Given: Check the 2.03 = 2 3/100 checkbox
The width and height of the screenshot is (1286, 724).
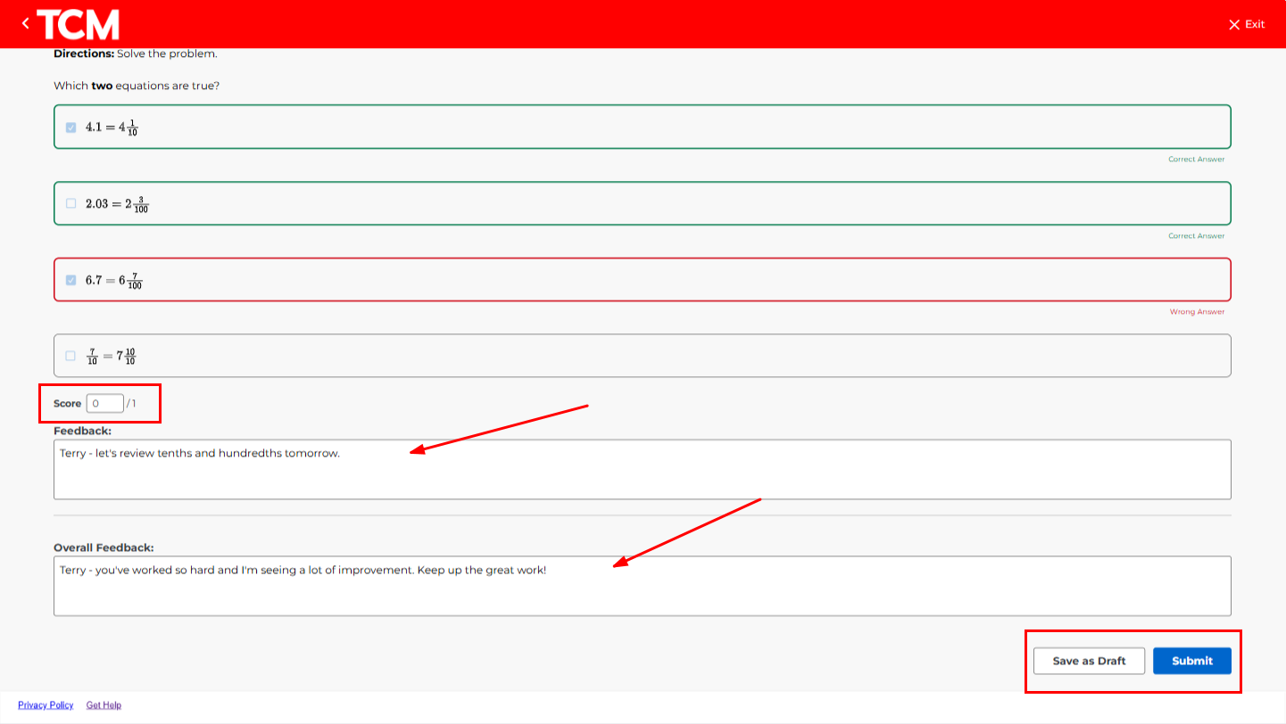Looking at the screenshot, I should coord(71,203).
